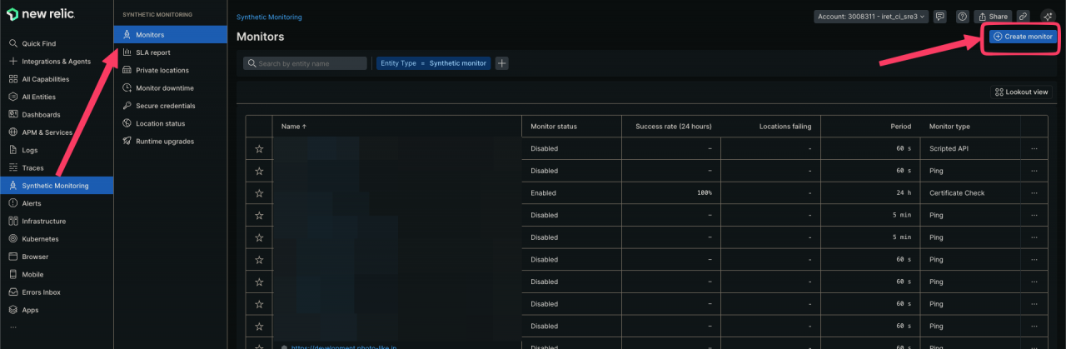Open the feedback chat icon
Viewport: 1066px width, 349px height.
tap(940, 17)
